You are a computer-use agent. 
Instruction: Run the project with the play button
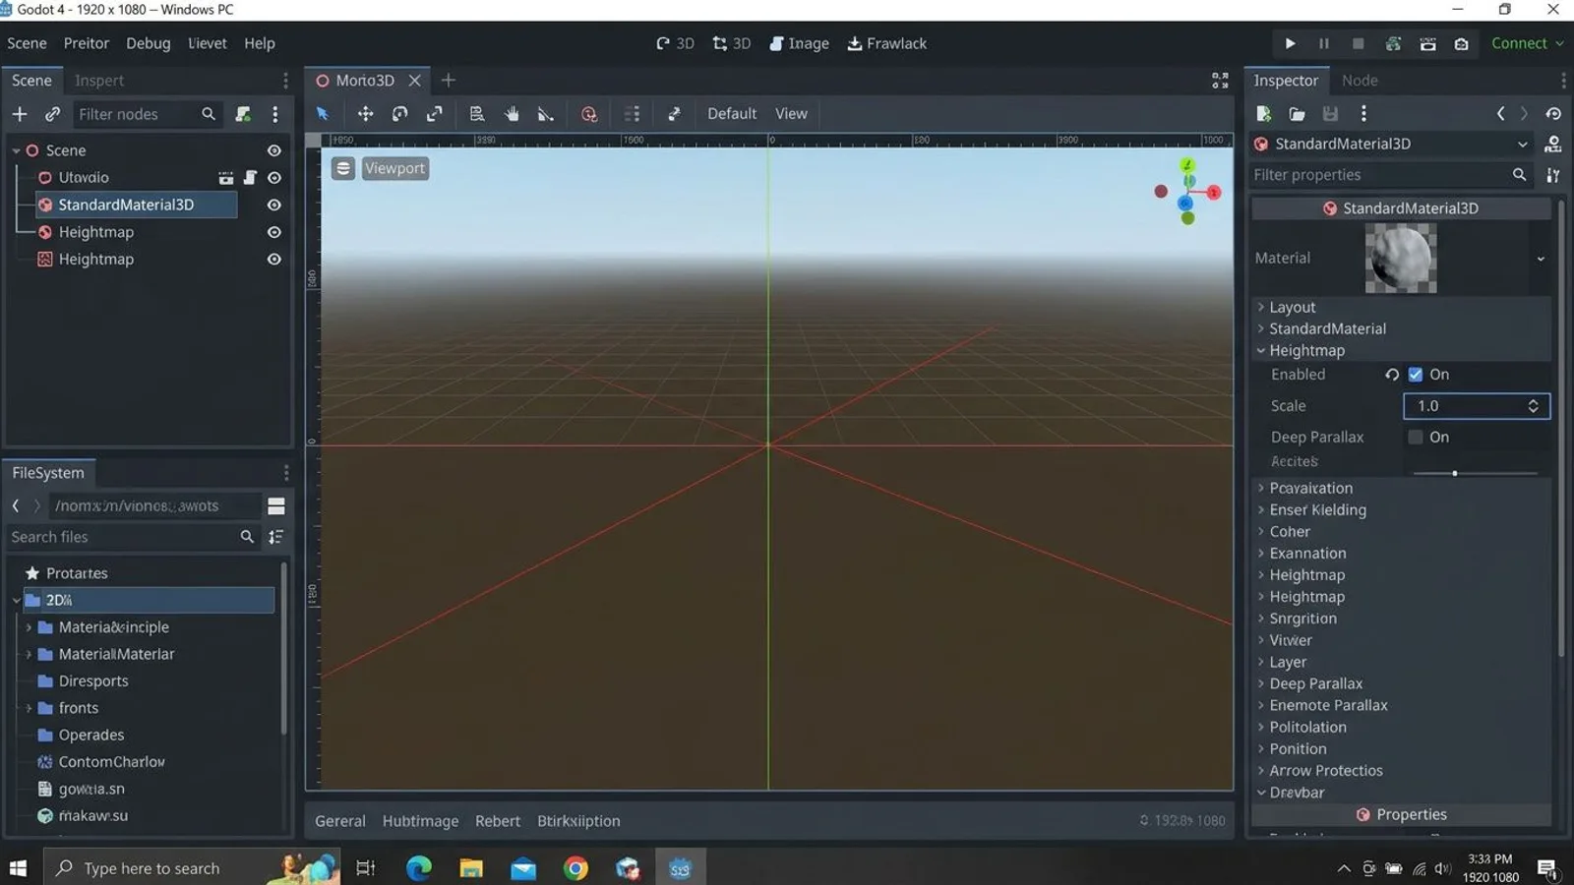pos(1290,43)
